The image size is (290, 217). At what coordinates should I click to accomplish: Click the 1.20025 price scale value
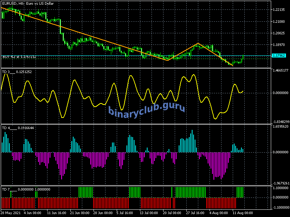click(278, 33)
